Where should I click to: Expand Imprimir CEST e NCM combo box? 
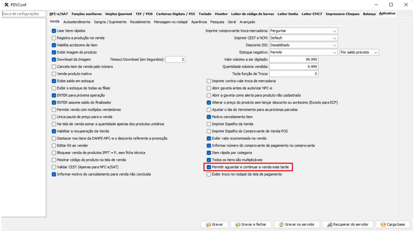pos(334,38)
